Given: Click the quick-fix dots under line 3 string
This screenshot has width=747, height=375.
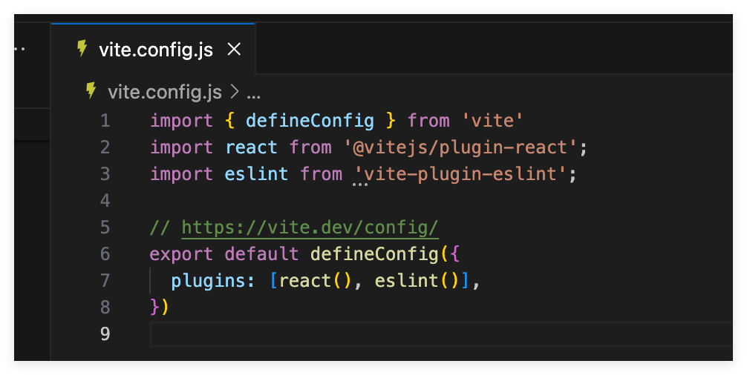Looking at the screenshot, I should coord(360,185).
